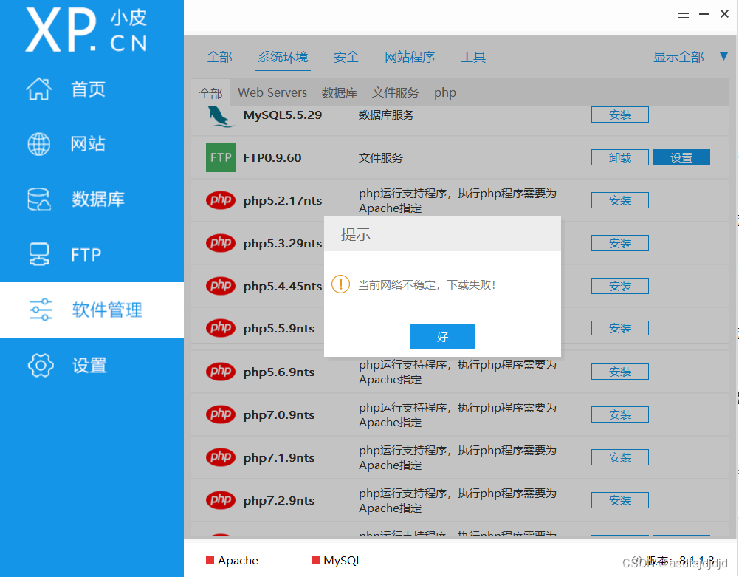739x577 pixels.
Task: Click the 软件管理 sliders icon in sidebar
Action: (x=41, y=310)
